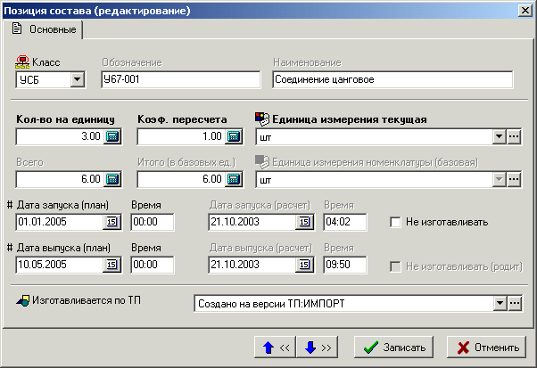Click the Наименование text field
The width and height of the screenshot is (537, 368).
pos(392,80)
